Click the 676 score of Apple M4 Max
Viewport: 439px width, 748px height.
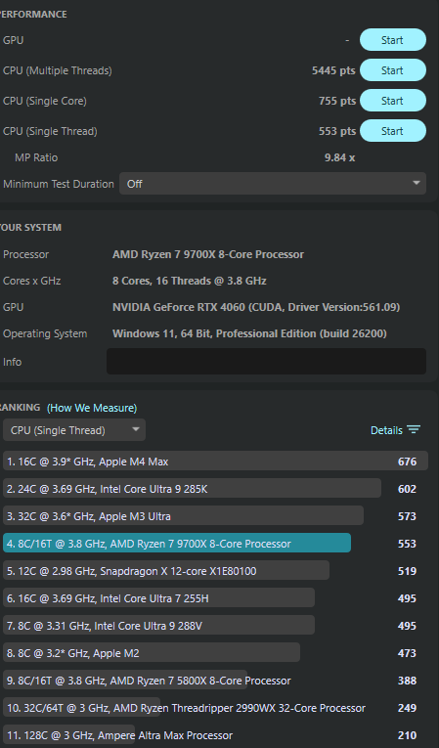coord(407,462)
